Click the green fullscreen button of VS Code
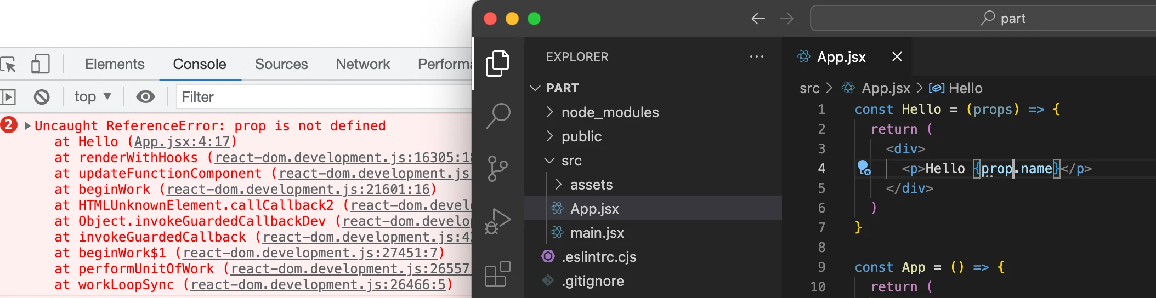Viewport: 1156px width, 298px height. (534, 19)
